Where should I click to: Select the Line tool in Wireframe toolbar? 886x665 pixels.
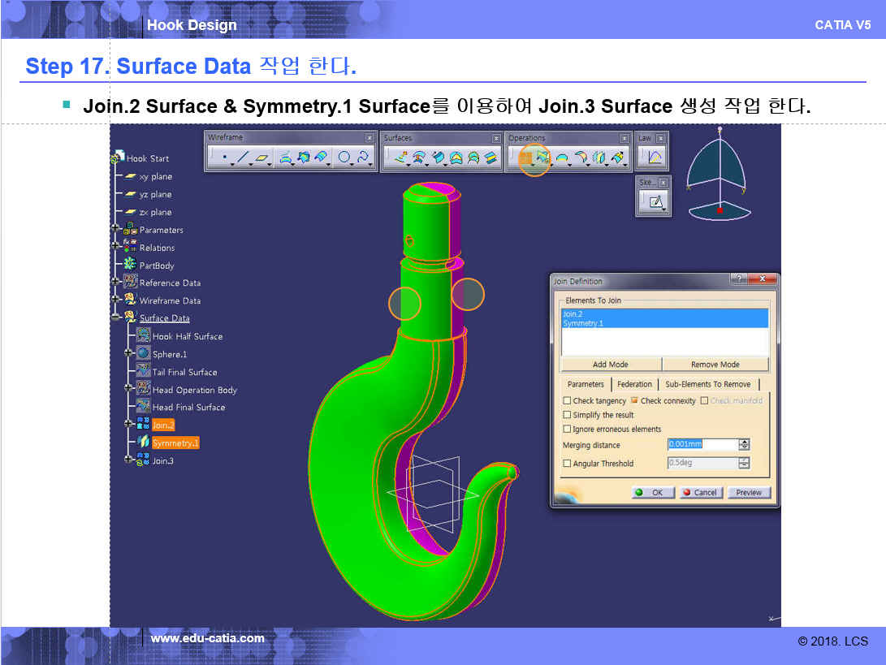243,158
